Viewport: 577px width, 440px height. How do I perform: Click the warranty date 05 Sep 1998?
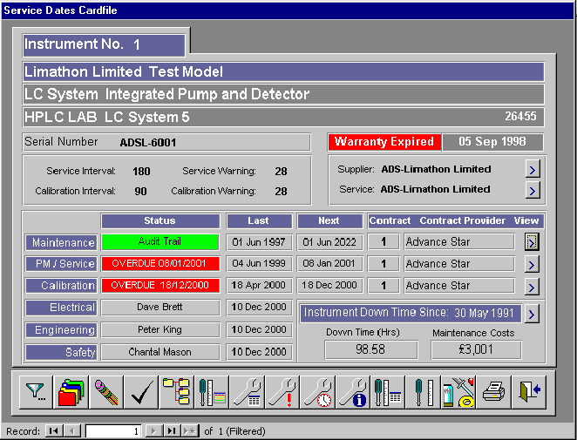(x=492, y=142)
